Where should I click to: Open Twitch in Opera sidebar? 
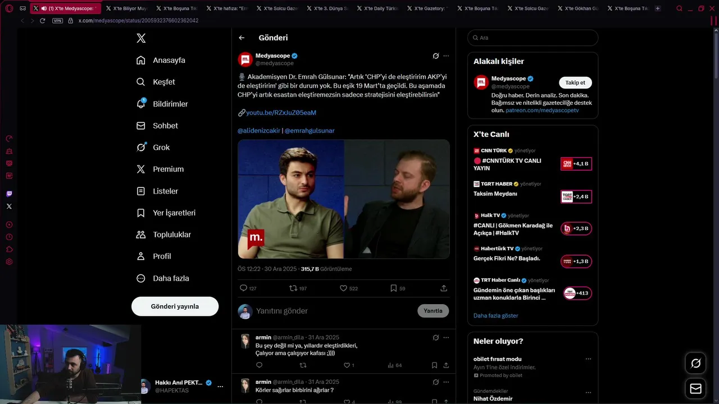point(9,194)
